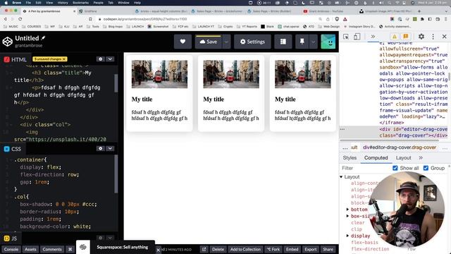Image resolution: width=451 pixels, height=254 pixels.
Task: Dismiss the unsaved changes badge
Action: pos(64,59)
